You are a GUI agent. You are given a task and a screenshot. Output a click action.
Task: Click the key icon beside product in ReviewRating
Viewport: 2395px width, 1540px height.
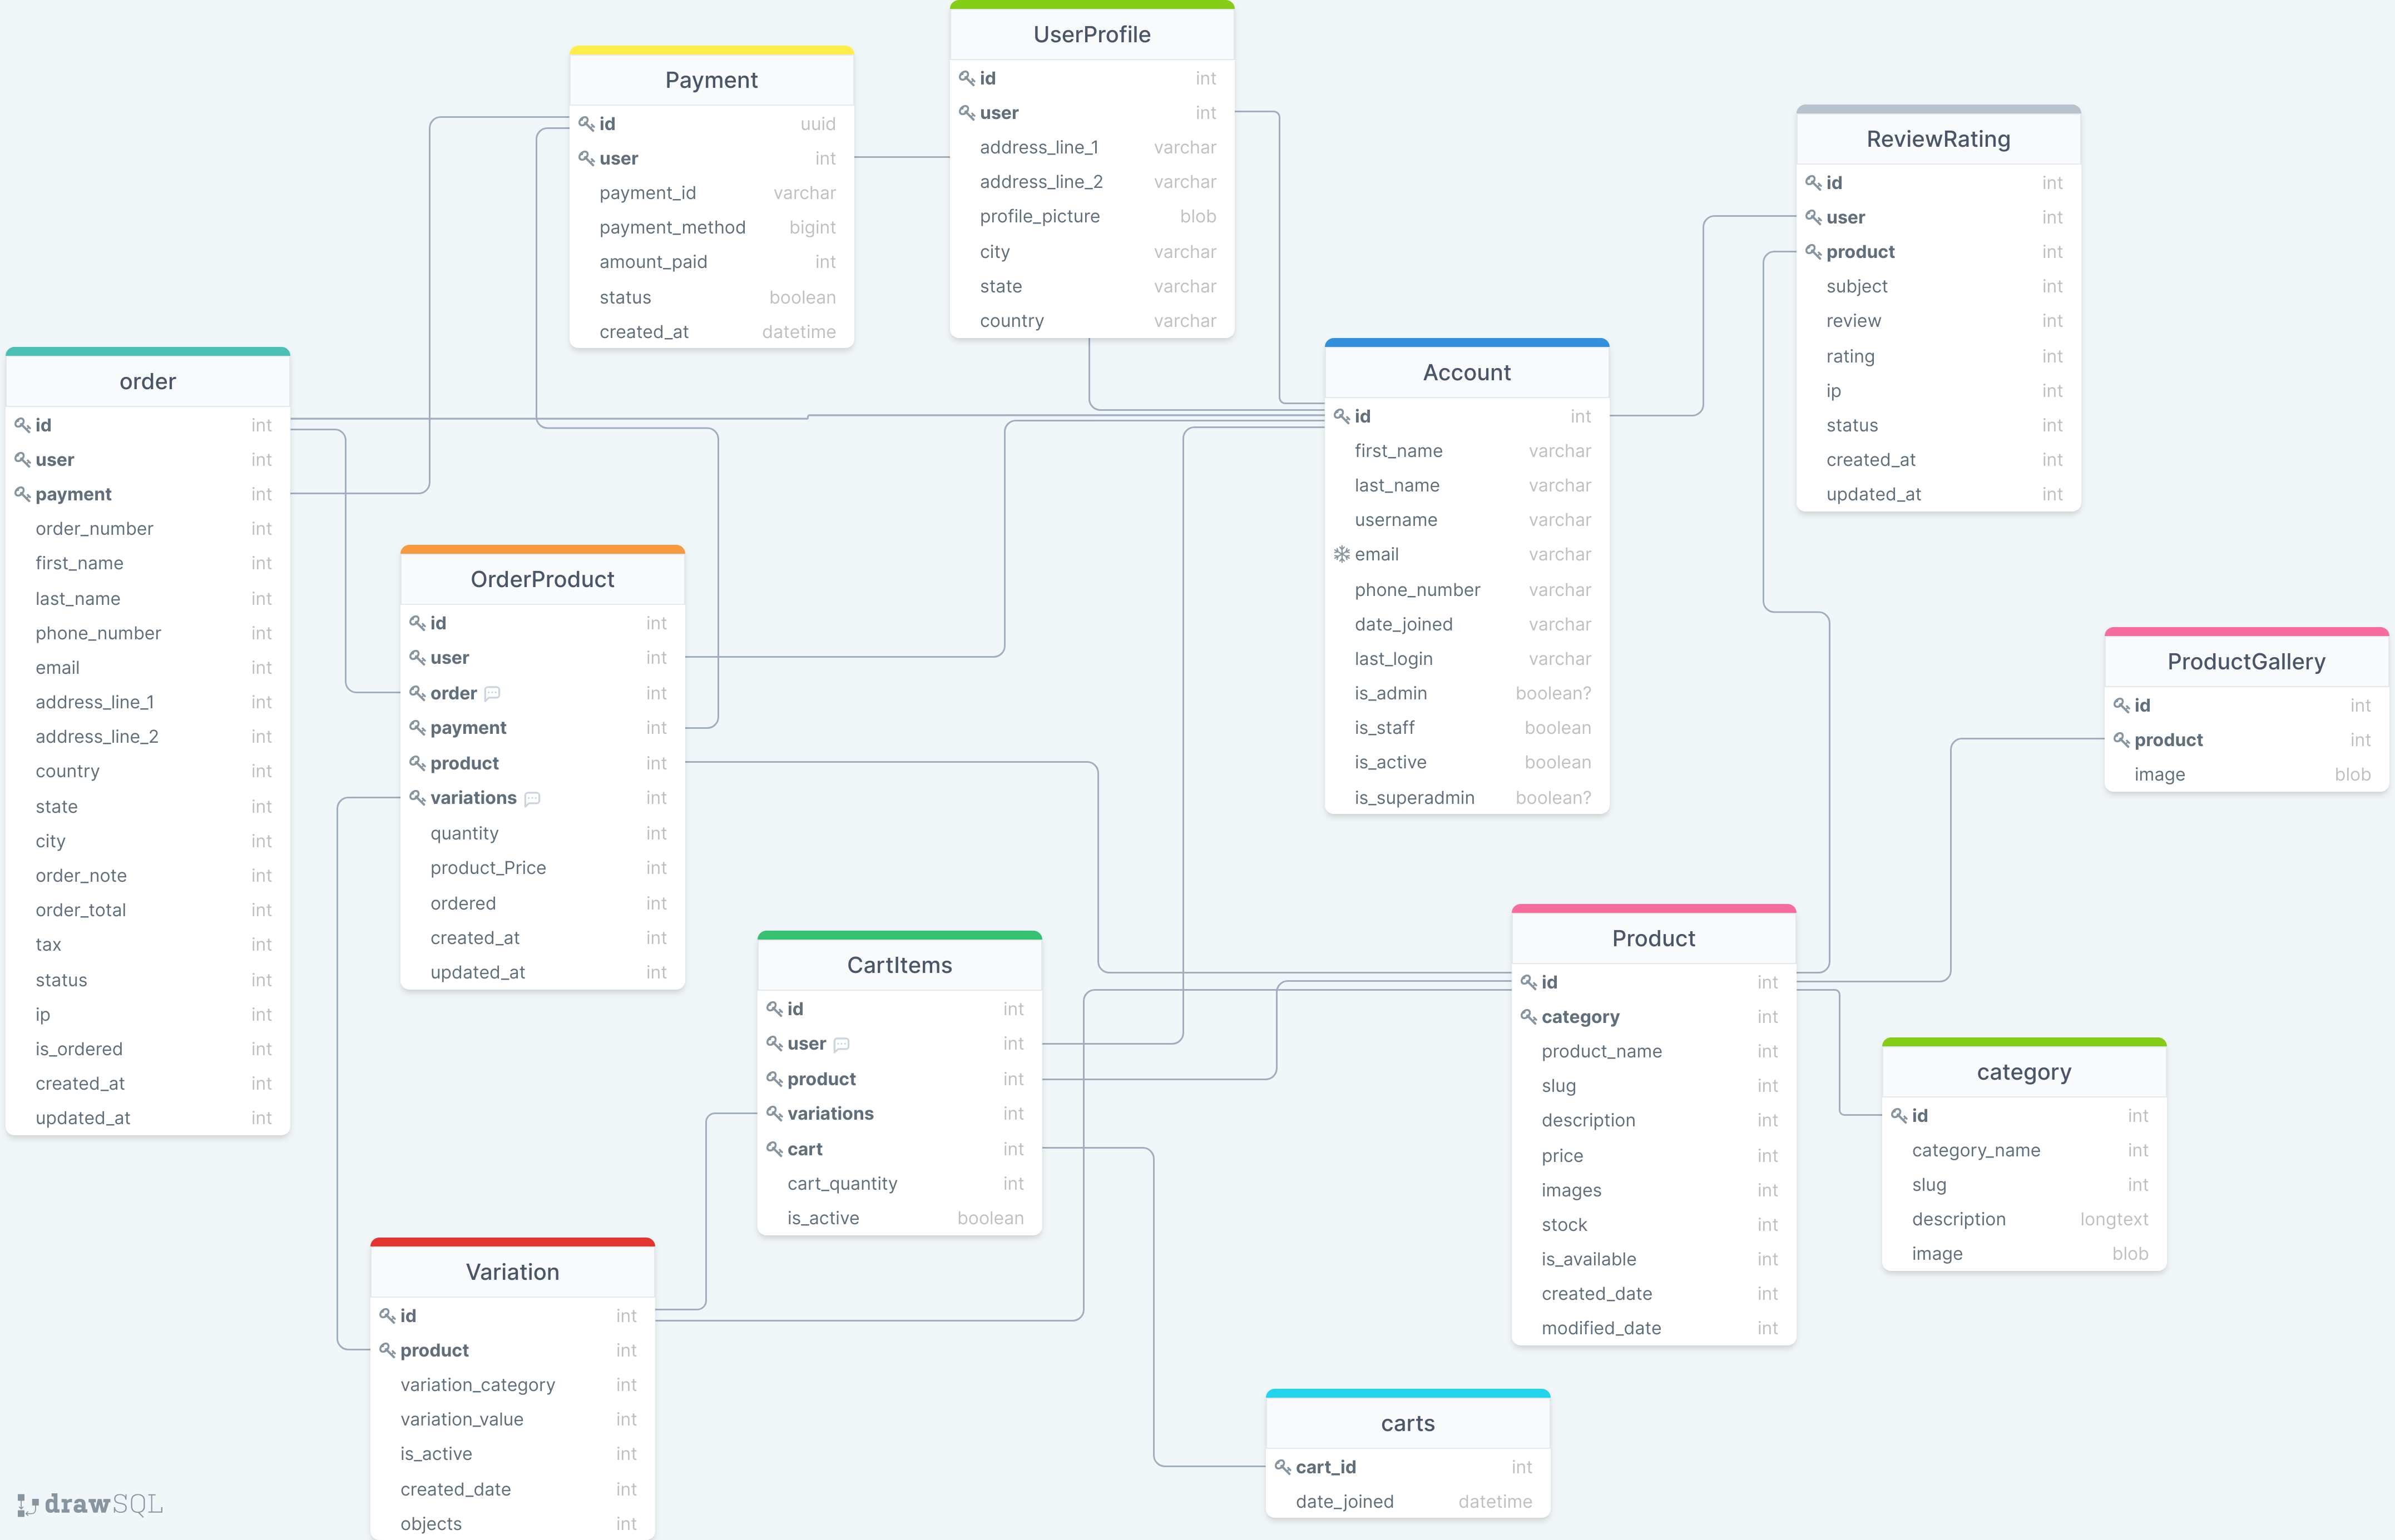coord(1814,252)
